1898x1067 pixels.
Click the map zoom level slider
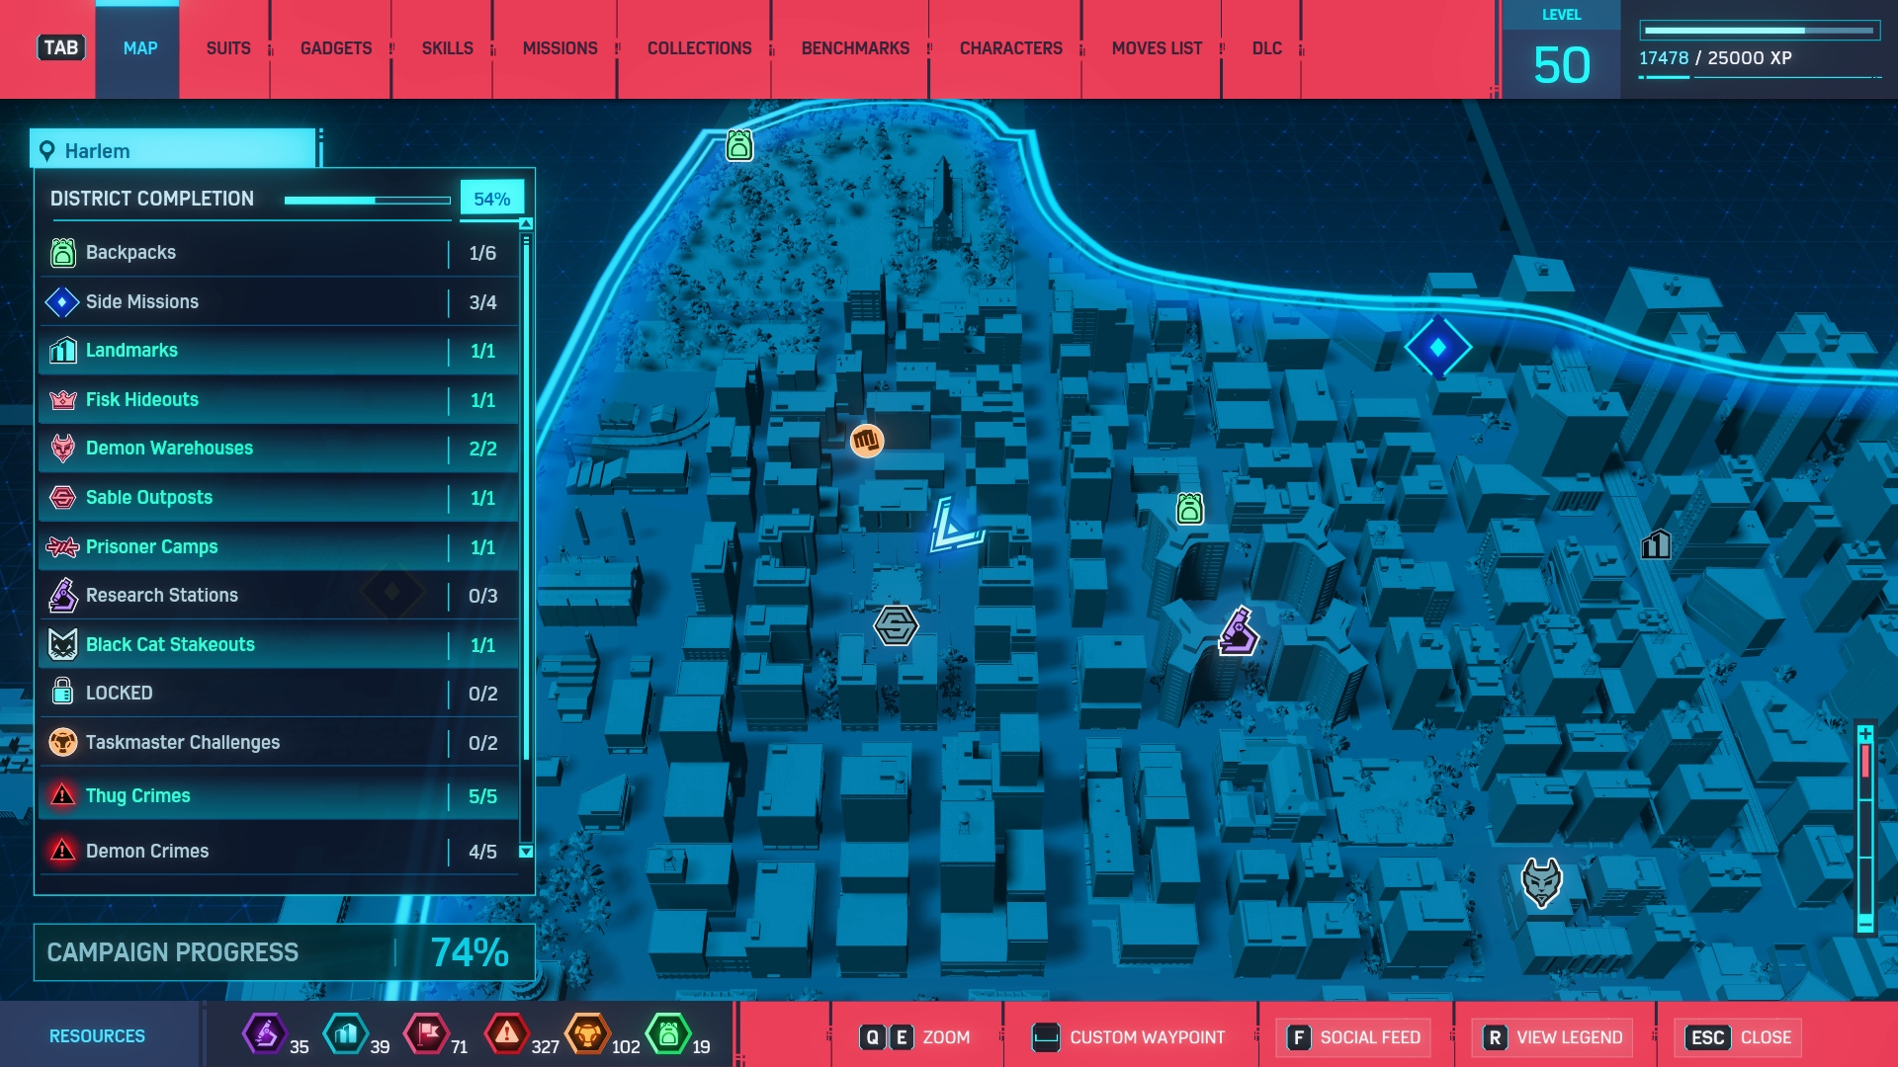1865,828
